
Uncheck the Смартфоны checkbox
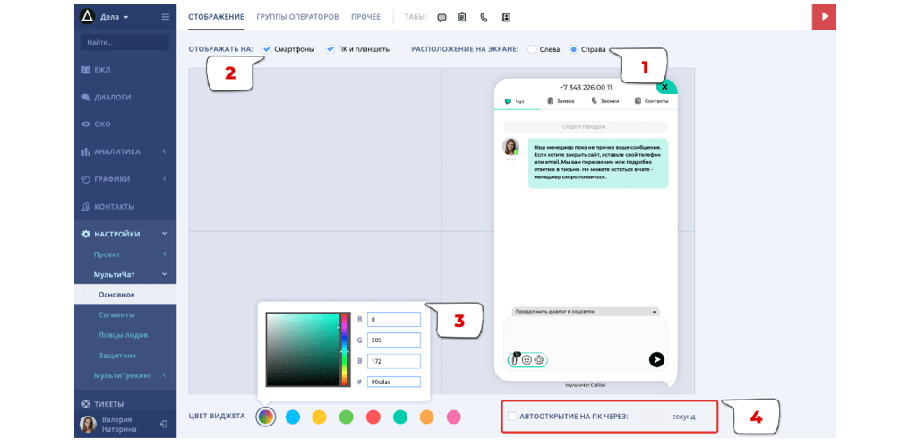tap(267, 49)
